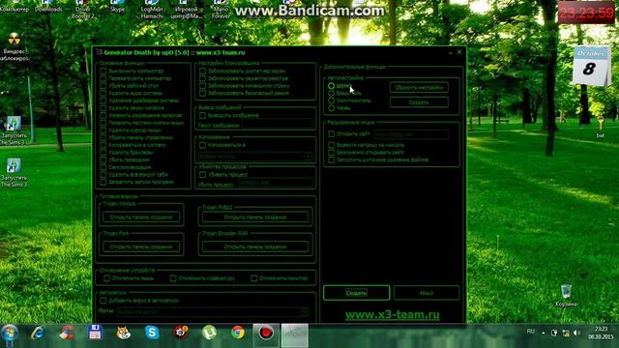Open uTorrent from the taskbar
Viewport: 619px width, 348px height.
[x=209, y=333]
